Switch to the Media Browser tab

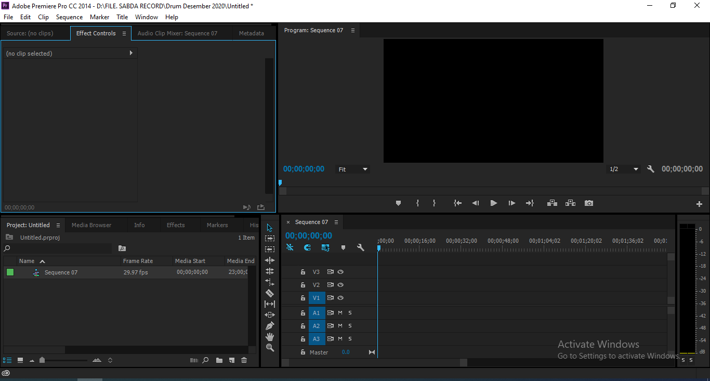tap(91, 225)
